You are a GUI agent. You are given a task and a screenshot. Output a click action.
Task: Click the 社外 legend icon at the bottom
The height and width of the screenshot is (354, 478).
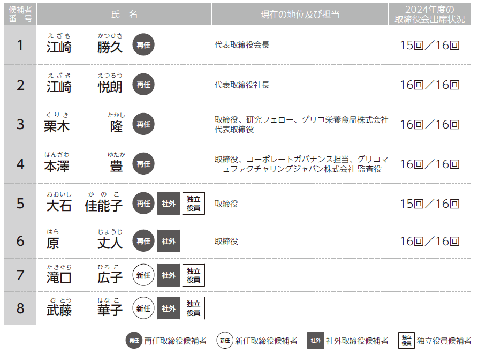315,341
